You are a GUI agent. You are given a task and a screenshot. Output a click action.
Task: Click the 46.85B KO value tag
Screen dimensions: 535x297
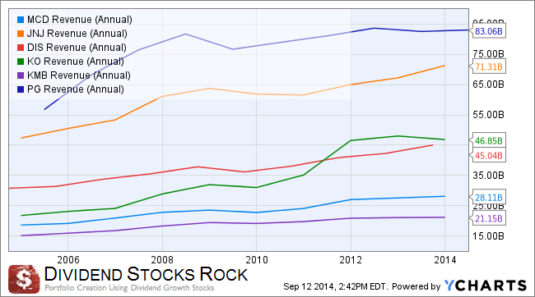[488, 140]
